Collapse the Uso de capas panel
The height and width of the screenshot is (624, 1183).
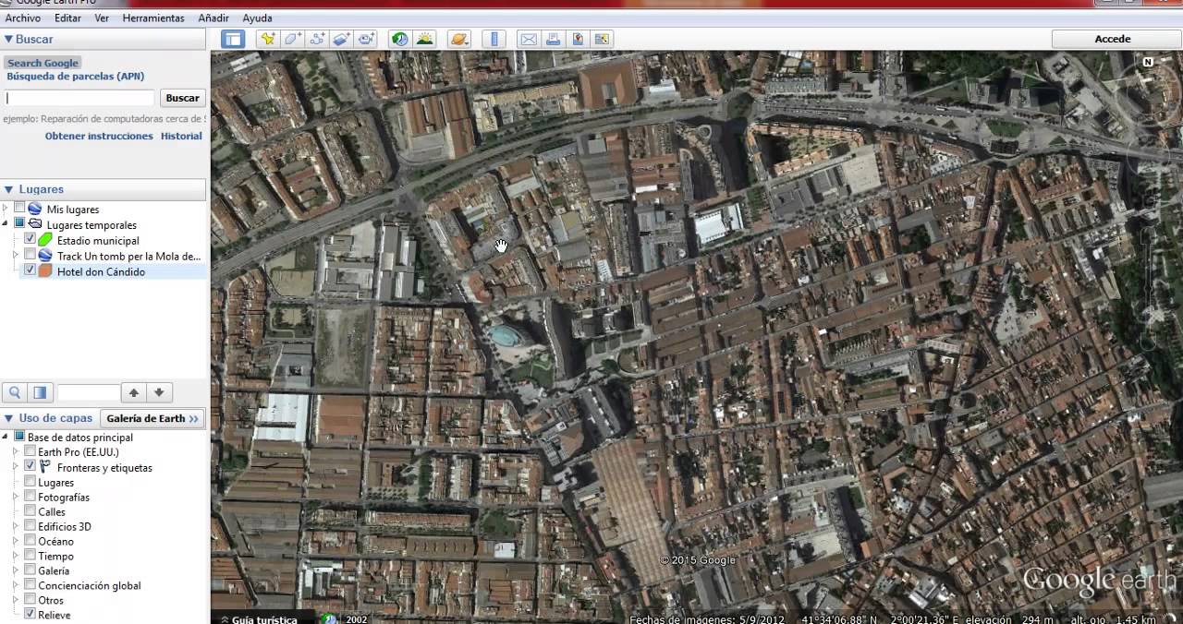point(8,418)
